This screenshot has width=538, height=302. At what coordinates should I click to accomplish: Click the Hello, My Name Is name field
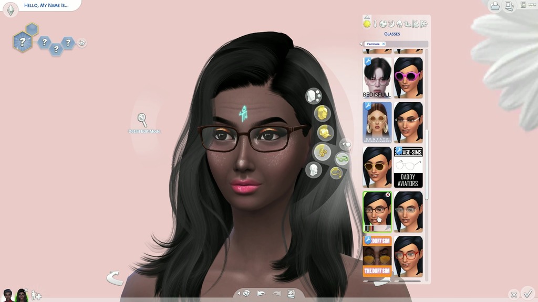46,5
